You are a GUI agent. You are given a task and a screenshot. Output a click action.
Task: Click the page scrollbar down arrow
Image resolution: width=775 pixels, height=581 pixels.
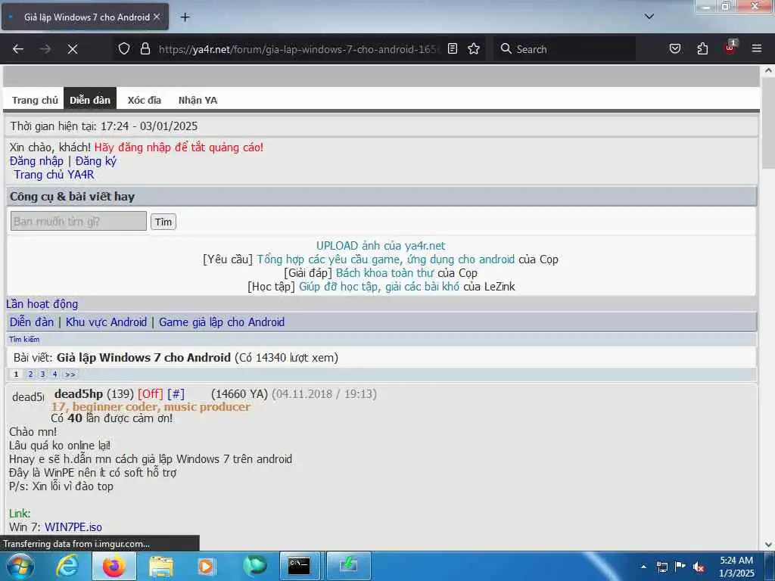(x=769, y=545)
